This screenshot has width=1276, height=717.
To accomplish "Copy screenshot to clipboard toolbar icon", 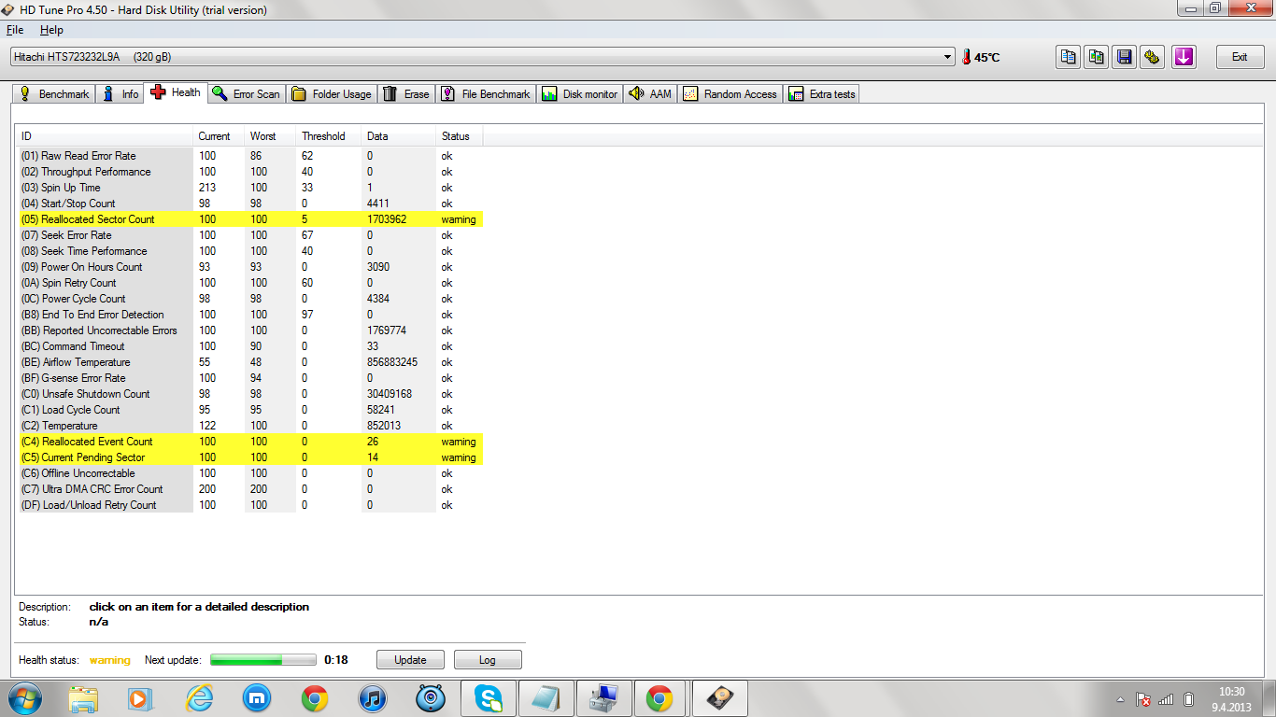I will tap(1097, 57).
